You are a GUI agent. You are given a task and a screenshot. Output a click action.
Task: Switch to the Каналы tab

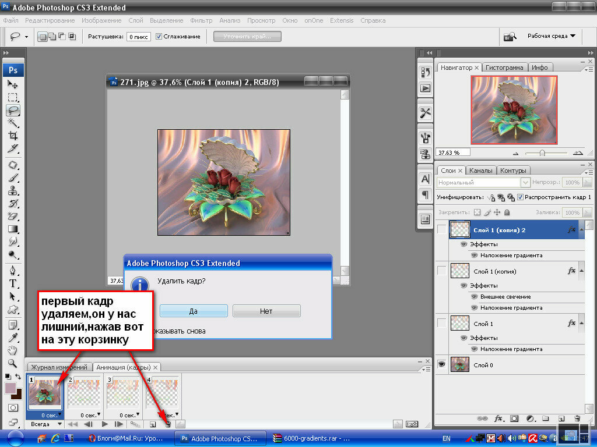[480, 171]
